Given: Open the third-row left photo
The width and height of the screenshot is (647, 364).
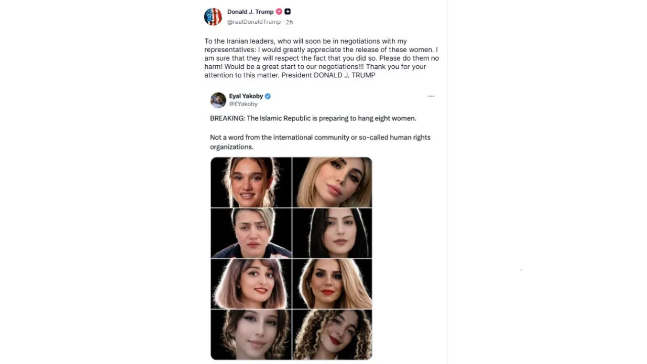Looking at the screenshot, I should click(x=251, y=284).
